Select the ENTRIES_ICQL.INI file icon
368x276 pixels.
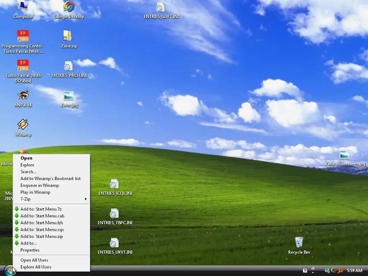click(115, 187)
